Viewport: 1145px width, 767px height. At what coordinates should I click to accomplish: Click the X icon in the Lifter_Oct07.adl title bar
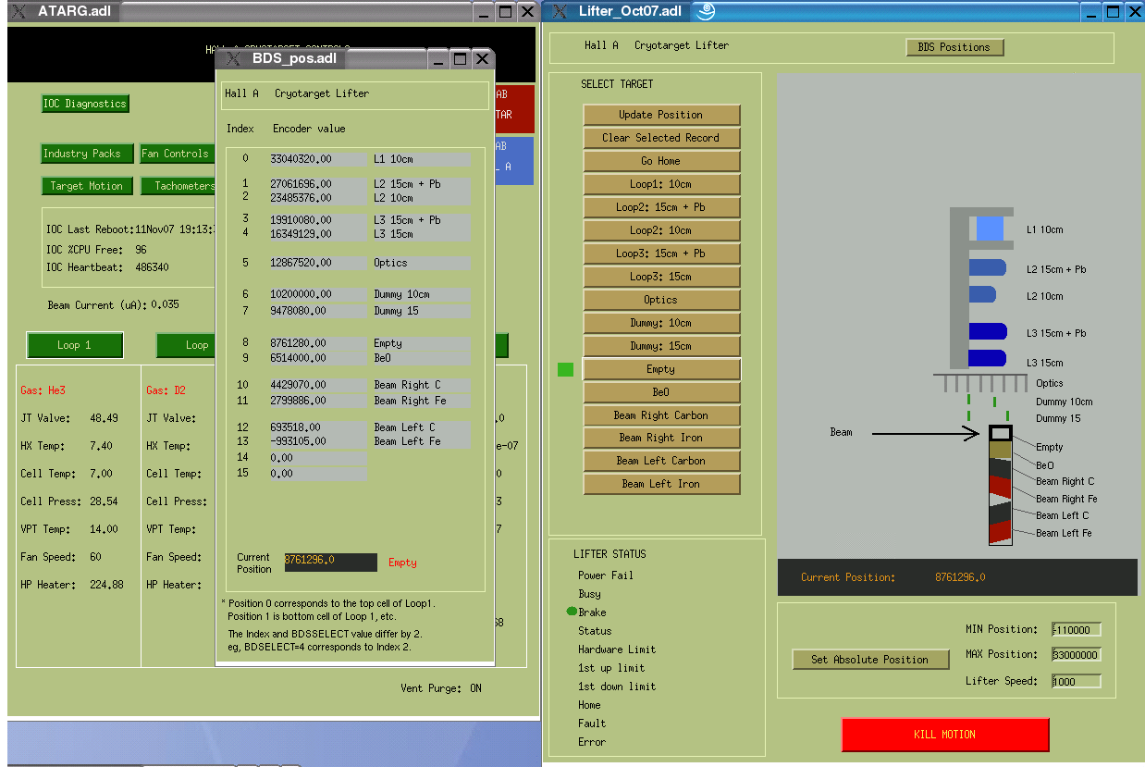point(560,11)
